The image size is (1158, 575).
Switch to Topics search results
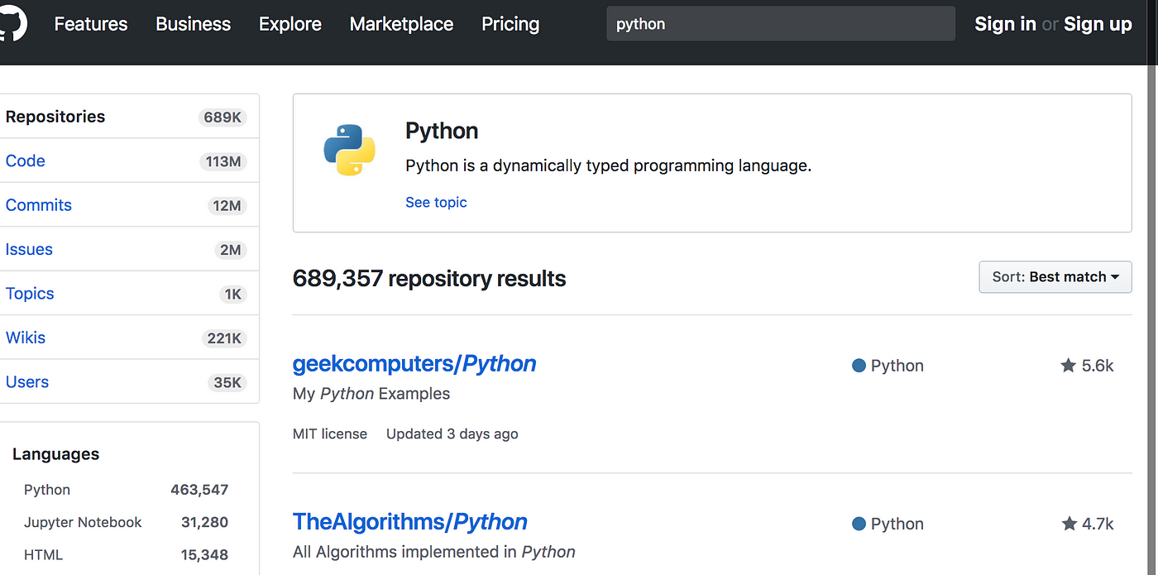pyautogui.click(x=128, y=294)
